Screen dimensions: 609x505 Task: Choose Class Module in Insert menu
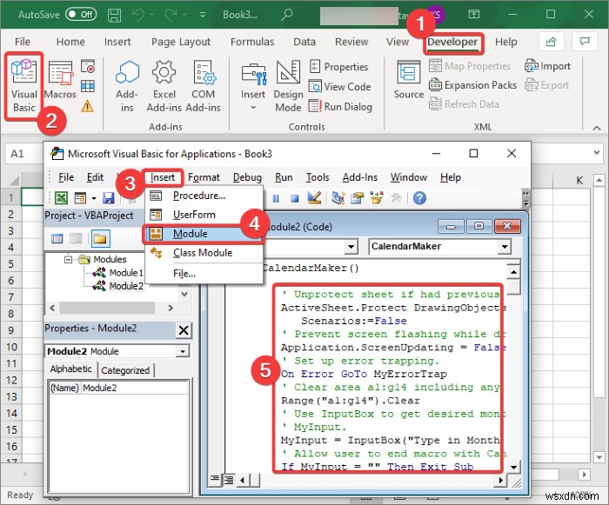click(x=203, y=253)
